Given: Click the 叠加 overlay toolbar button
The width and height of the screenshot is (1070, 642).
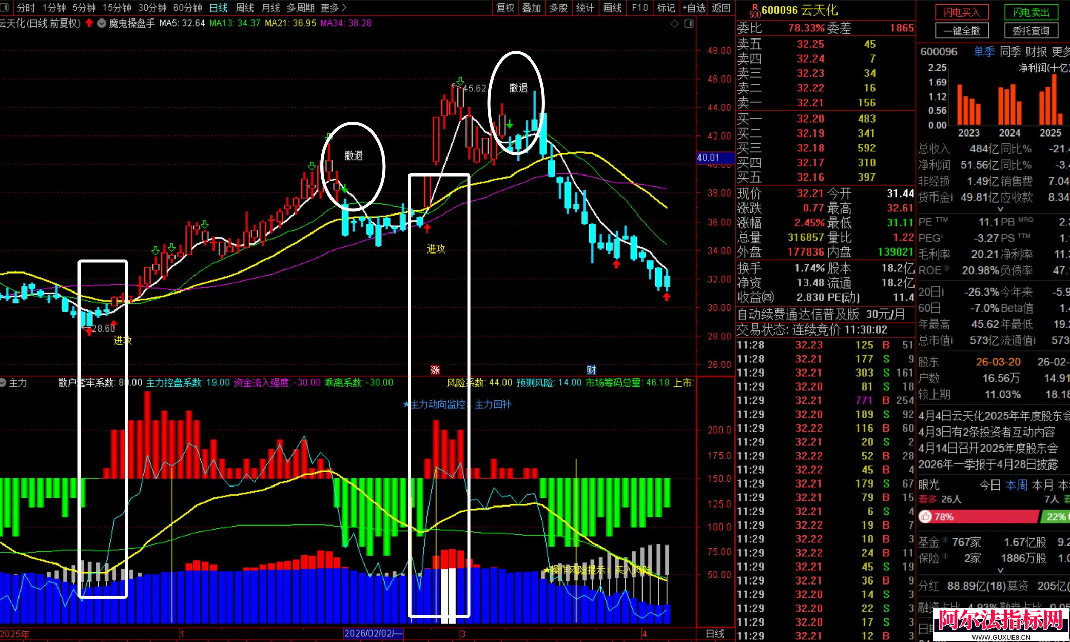Looking at the screenshot, I should pos(532,8).
